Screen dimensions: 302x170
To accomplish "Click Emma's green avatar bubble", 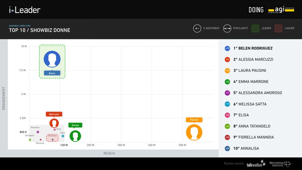I will [x=75, y=136].
